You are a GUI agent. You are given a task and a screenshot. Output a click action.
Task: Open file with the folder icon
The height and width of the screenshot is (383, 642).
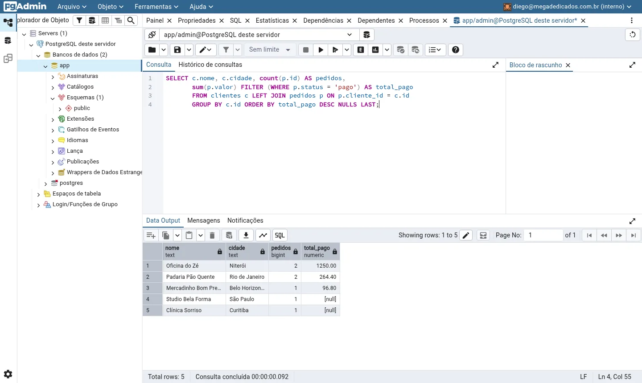pos(152,50)
